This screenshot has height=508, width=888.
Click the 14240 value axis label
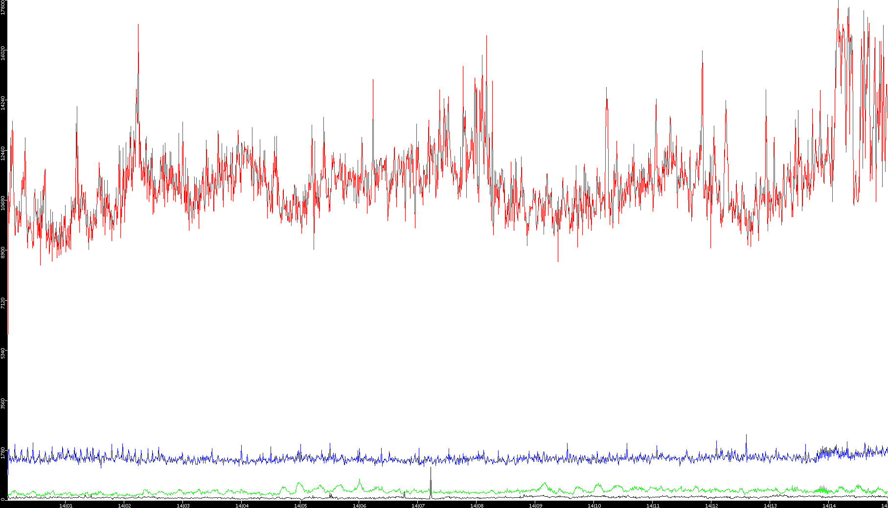[3, 103]
